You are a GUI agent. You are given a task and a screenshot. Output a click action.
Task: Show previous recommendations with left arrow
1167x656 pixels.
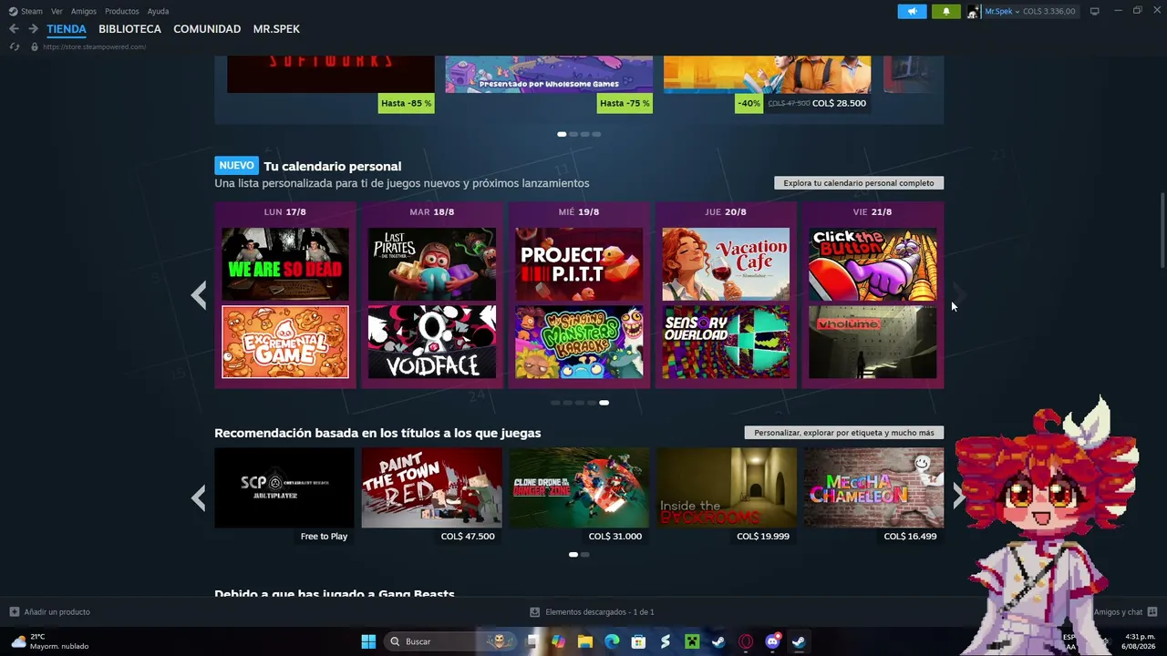(x=199, y=497)
